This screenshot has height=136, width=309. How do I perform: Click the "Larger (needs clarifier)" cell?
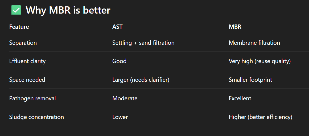point(141,80)
